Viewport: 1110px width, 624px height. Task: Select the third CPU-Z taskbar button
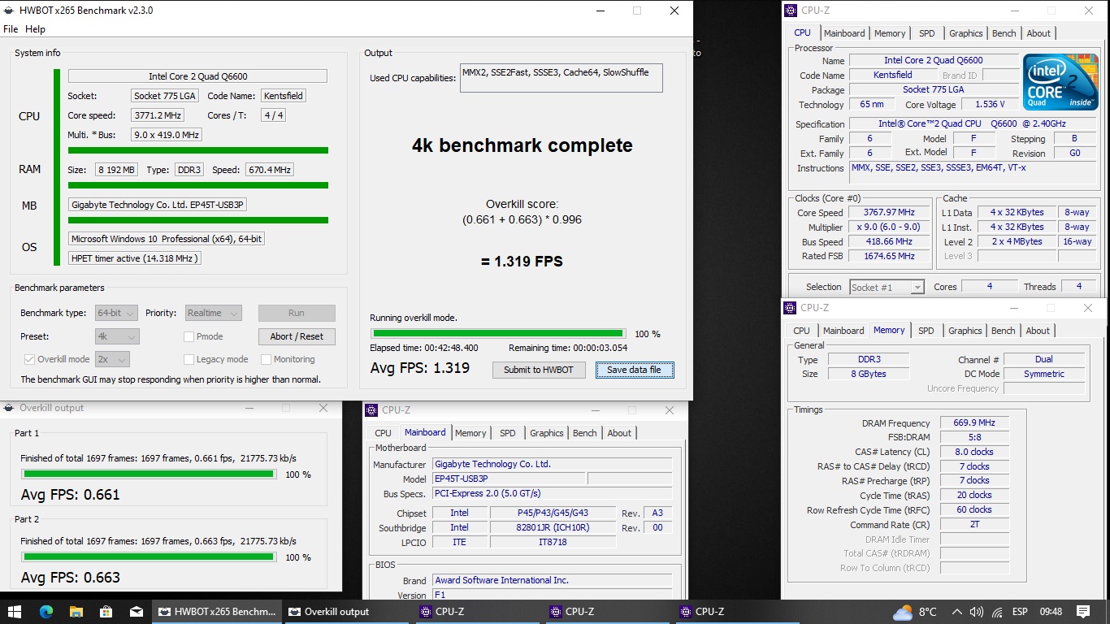click(738, 612)
